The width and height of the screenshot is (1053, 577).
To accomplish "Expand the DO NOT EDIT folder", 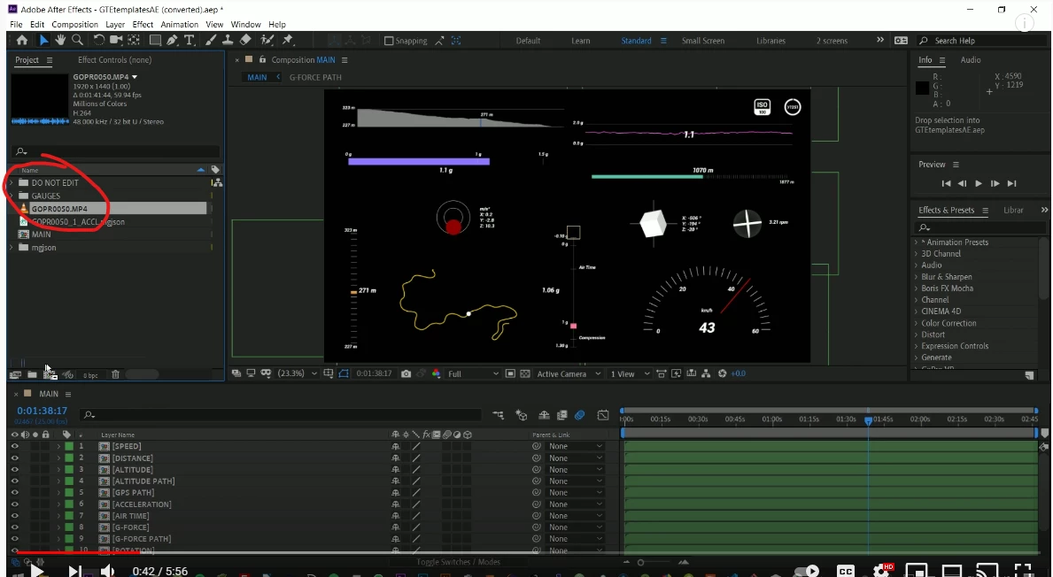I will point(11,182).
